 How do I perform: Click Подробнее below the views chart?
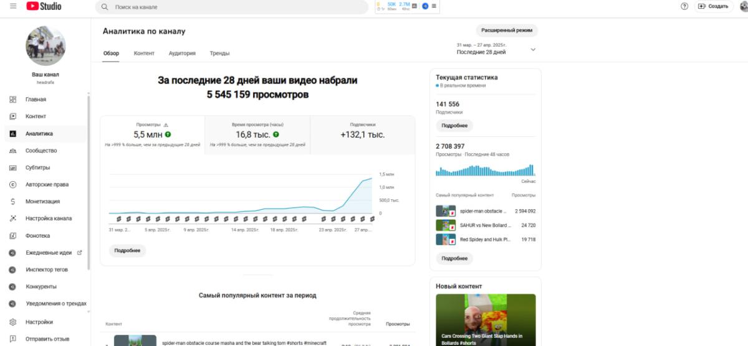point(128,251)
